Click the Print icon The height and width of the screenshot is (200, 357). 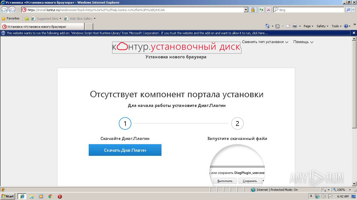[295, 26]
